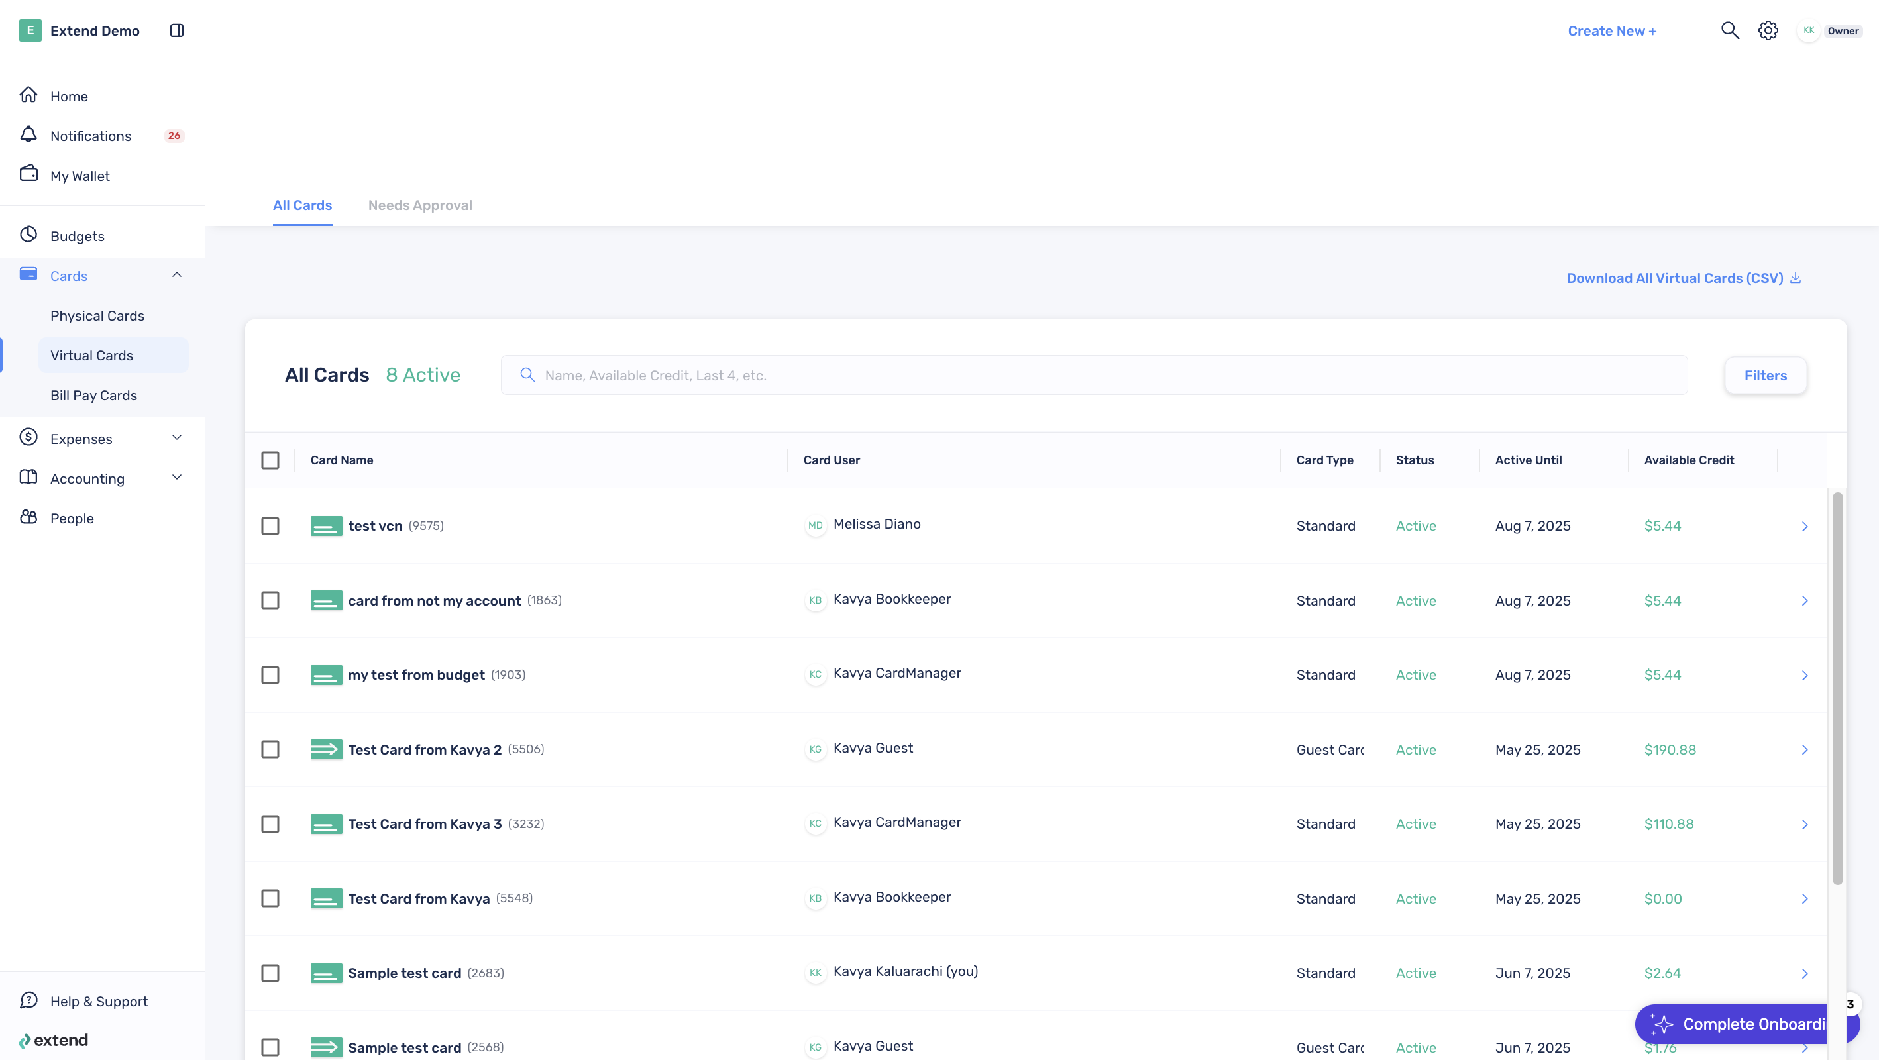
Task: Open card from not my account row chevron
Action: click(1805, 601)
